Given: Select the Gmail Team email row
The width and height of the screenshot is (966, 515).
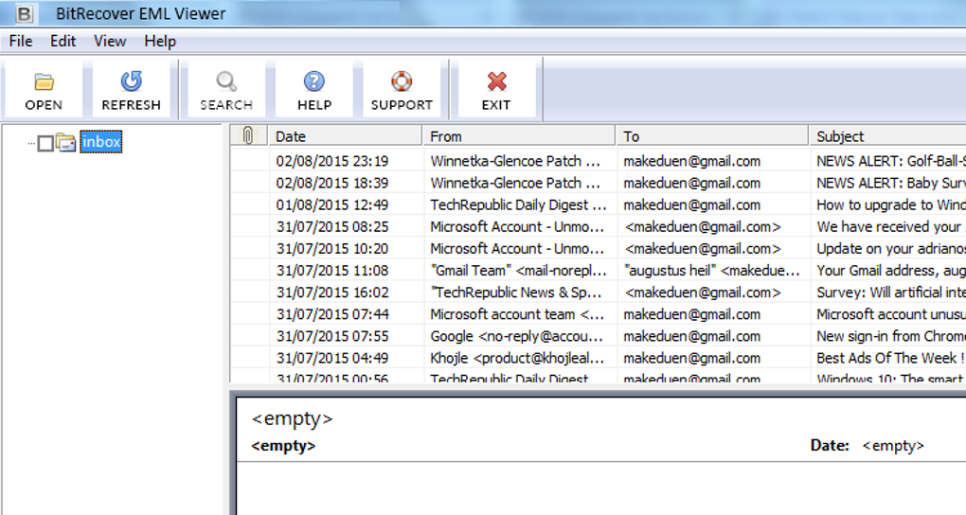Looking at the screenshot, I should pos(597,270).
